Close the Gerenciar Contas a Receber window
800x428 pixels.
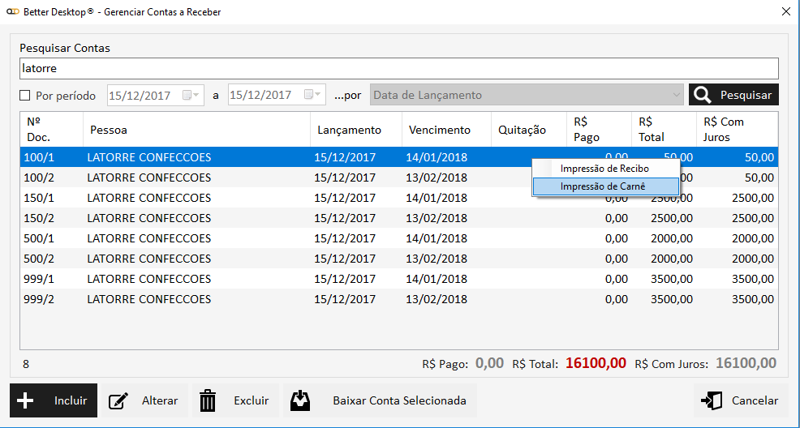pyautogui.click(x=785, y=12)
